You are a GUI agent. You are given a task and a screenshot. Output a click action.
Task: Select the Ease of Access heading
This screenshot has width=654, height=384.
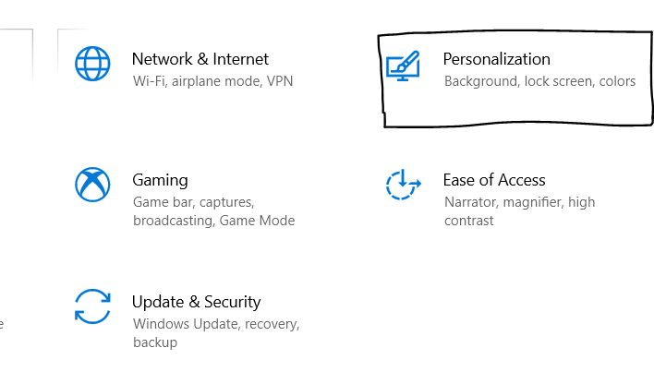click(494, 180)
